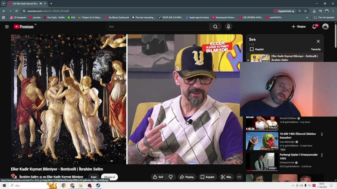Open Chrome profile avatar
337x189 pixels.
click(327, 11)
